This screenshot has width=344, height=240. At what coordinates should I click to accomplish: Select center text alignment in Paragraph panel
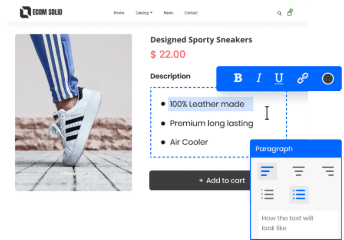coord(298,171)
